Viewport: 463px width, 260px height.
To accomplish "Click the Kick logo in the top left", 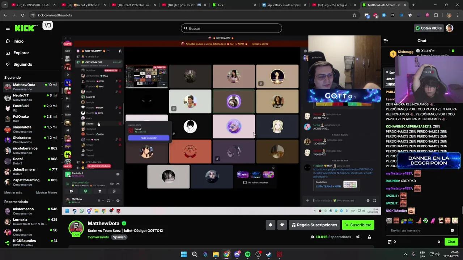I will tap(24, 28).
